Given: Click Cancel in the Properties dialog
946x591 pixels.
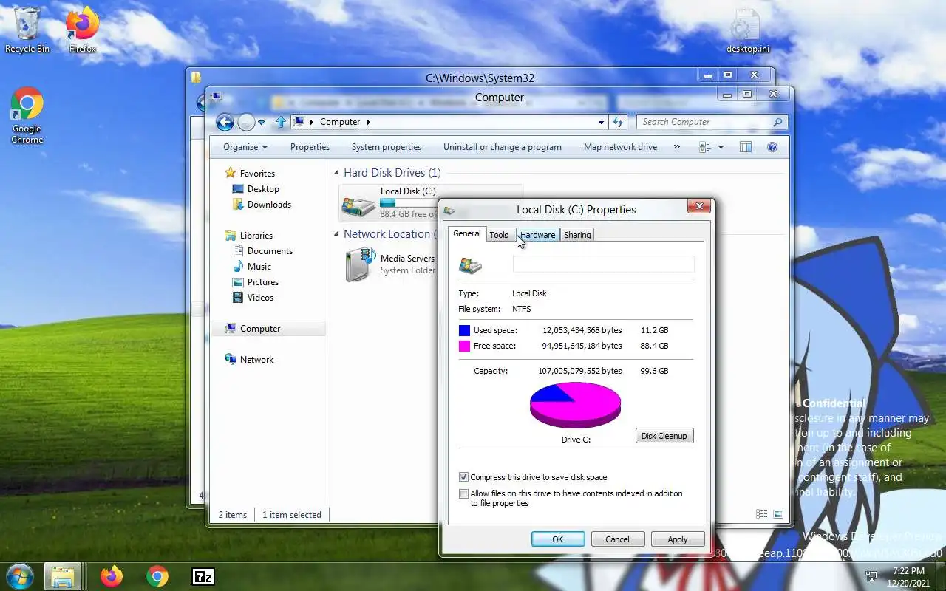Looking at the screenshot, I should click(618, 539).
